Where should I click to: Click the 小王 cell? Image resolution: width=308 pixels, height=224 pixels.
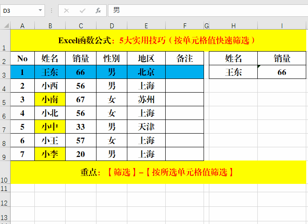(50, 140)
